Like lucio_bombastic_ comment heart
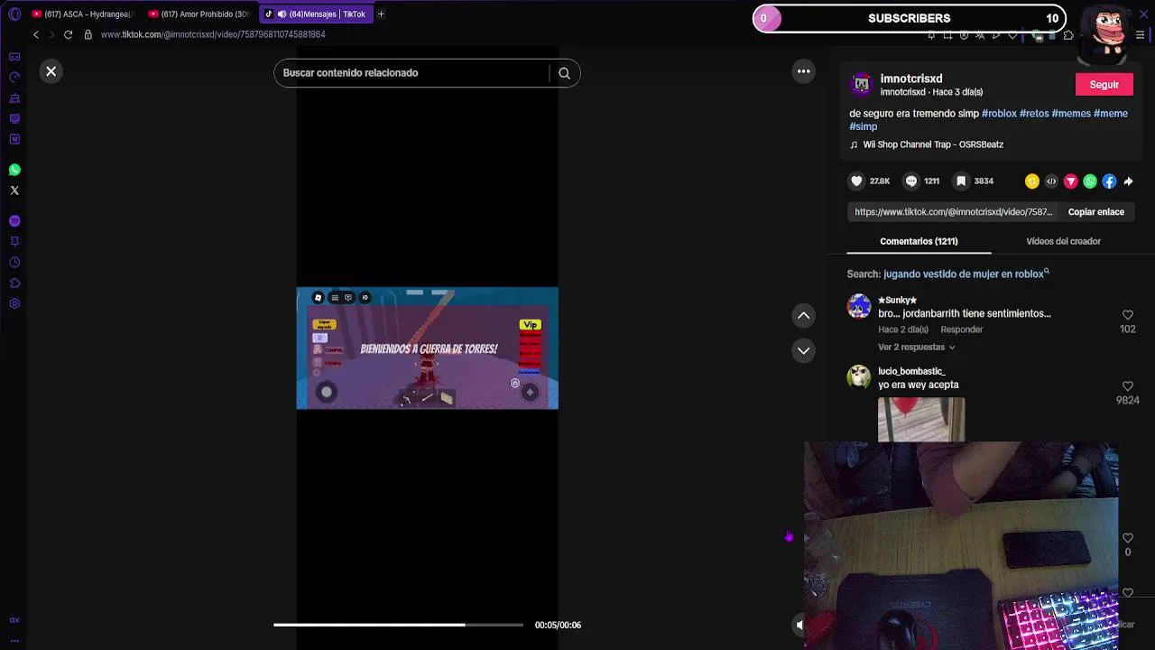The height and width of the screenshot is (650, 1155). (x=1127, y=386)
